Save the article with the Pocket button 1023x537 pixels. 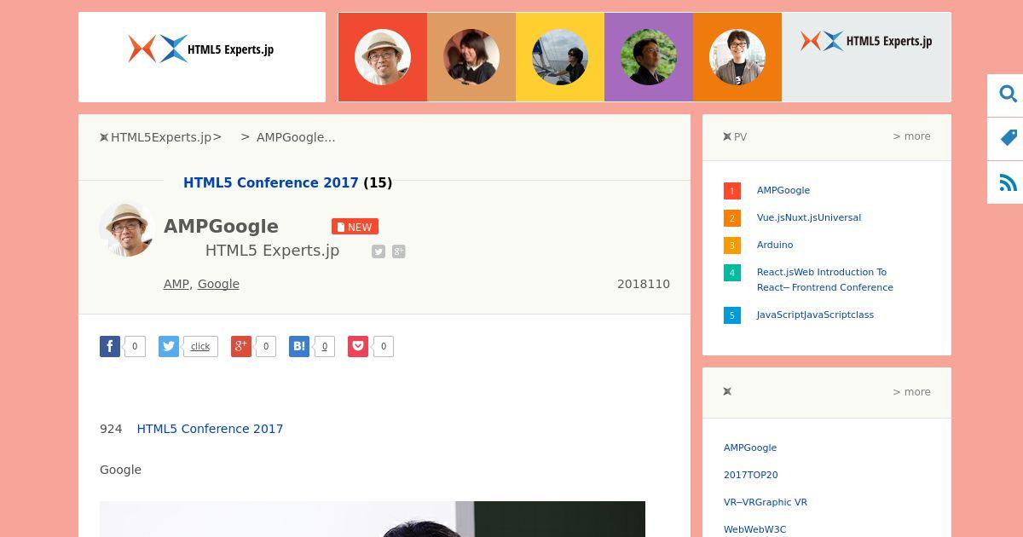pos(358,346)
